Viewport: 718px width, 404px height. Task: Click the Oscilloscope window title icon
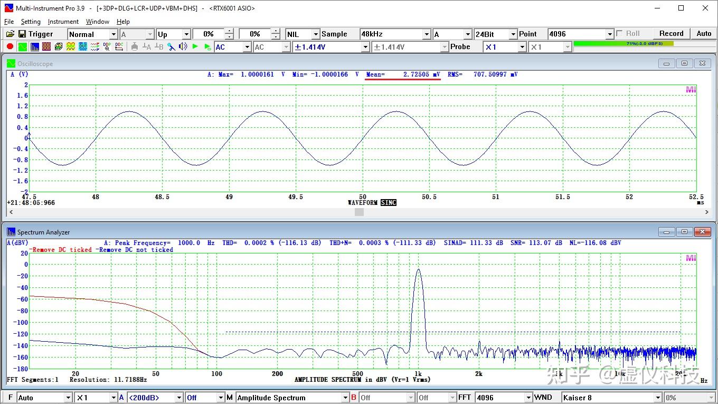[x=11, y=63]
